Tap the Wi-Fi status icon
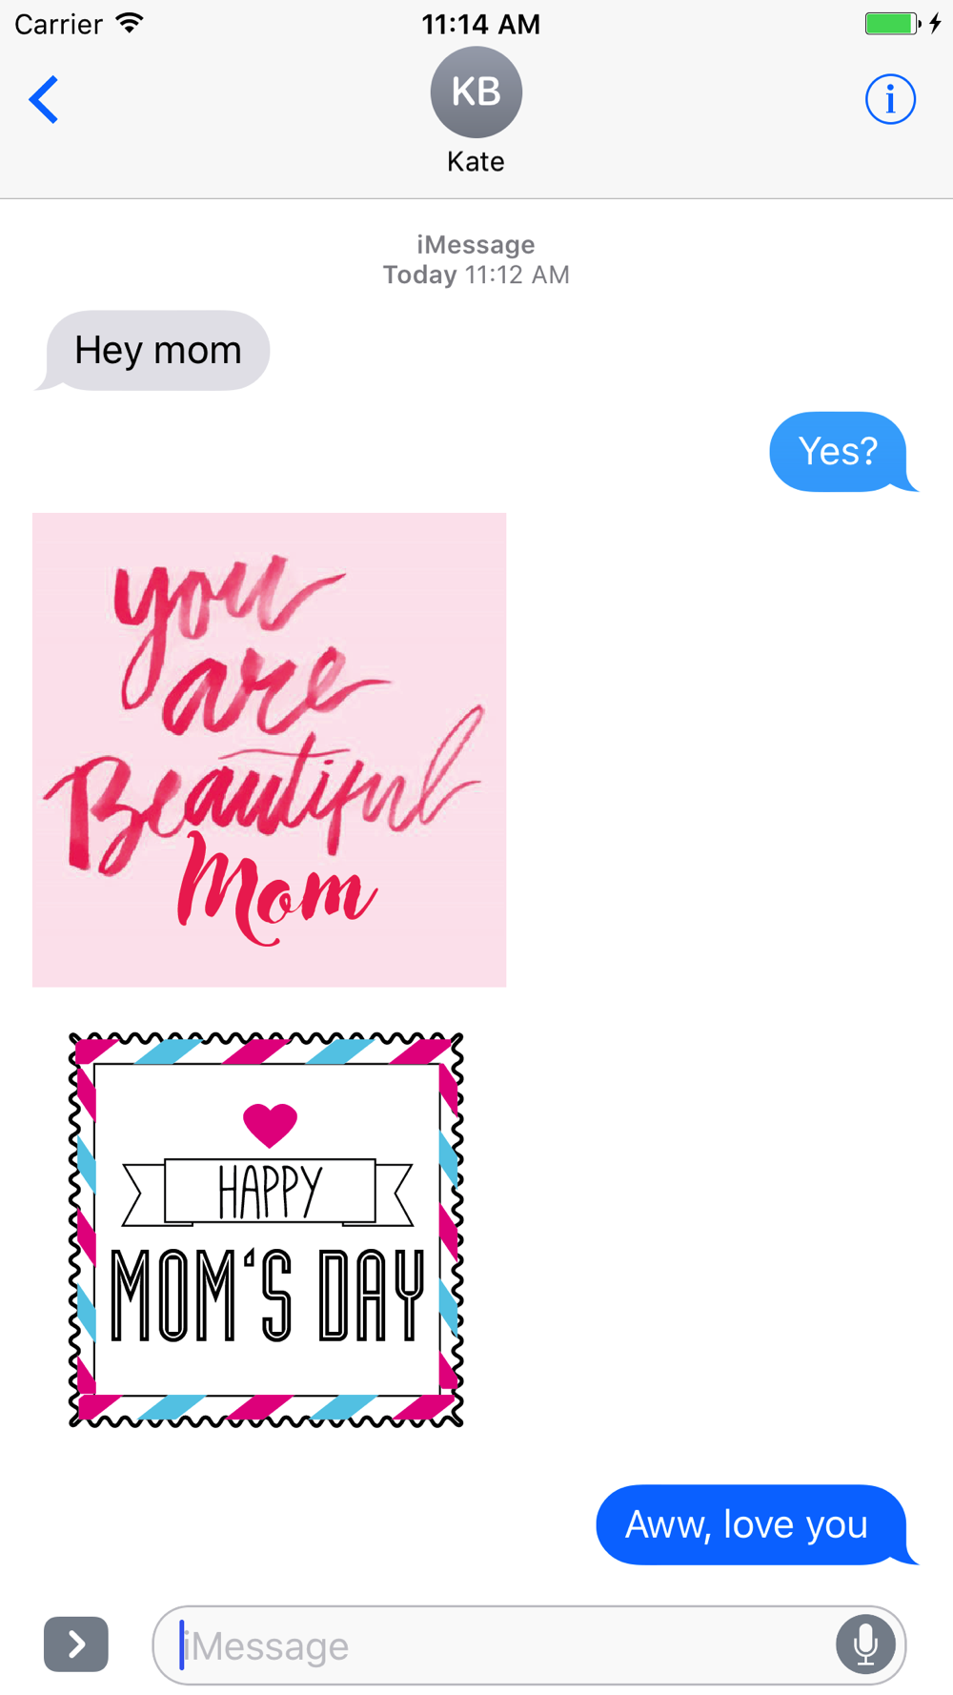The height and width of the screenshot is (1695, 953). pyautogui.click(x=130, y=24)
